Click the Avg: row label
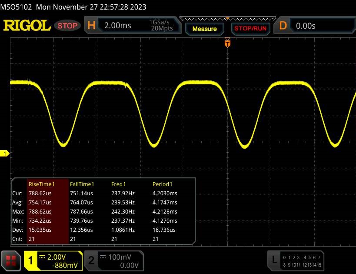 coord(17,202)
